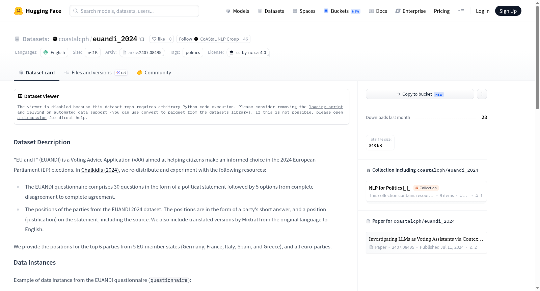Open Spaces from the top navigation

pos(304,11)
